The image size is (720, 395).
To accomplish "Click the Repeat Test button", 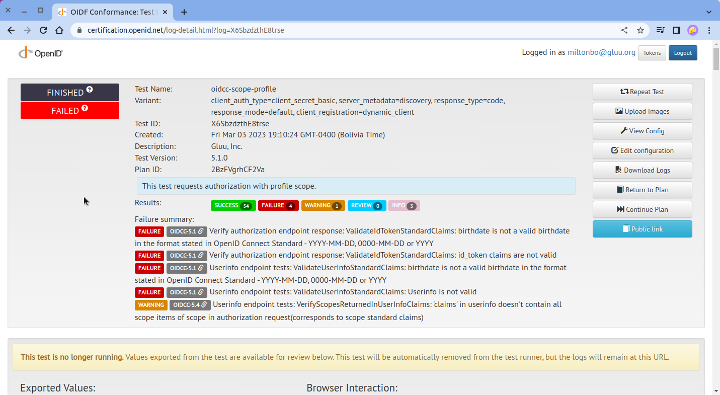I will 642,92.
